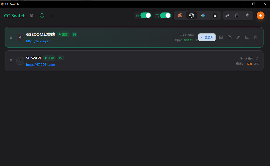Viewport: 270px width, 166px height.
Task: Duplicate the GGBOOM公益站 provider
Action: pyautogui.click(x=230, y=37)
